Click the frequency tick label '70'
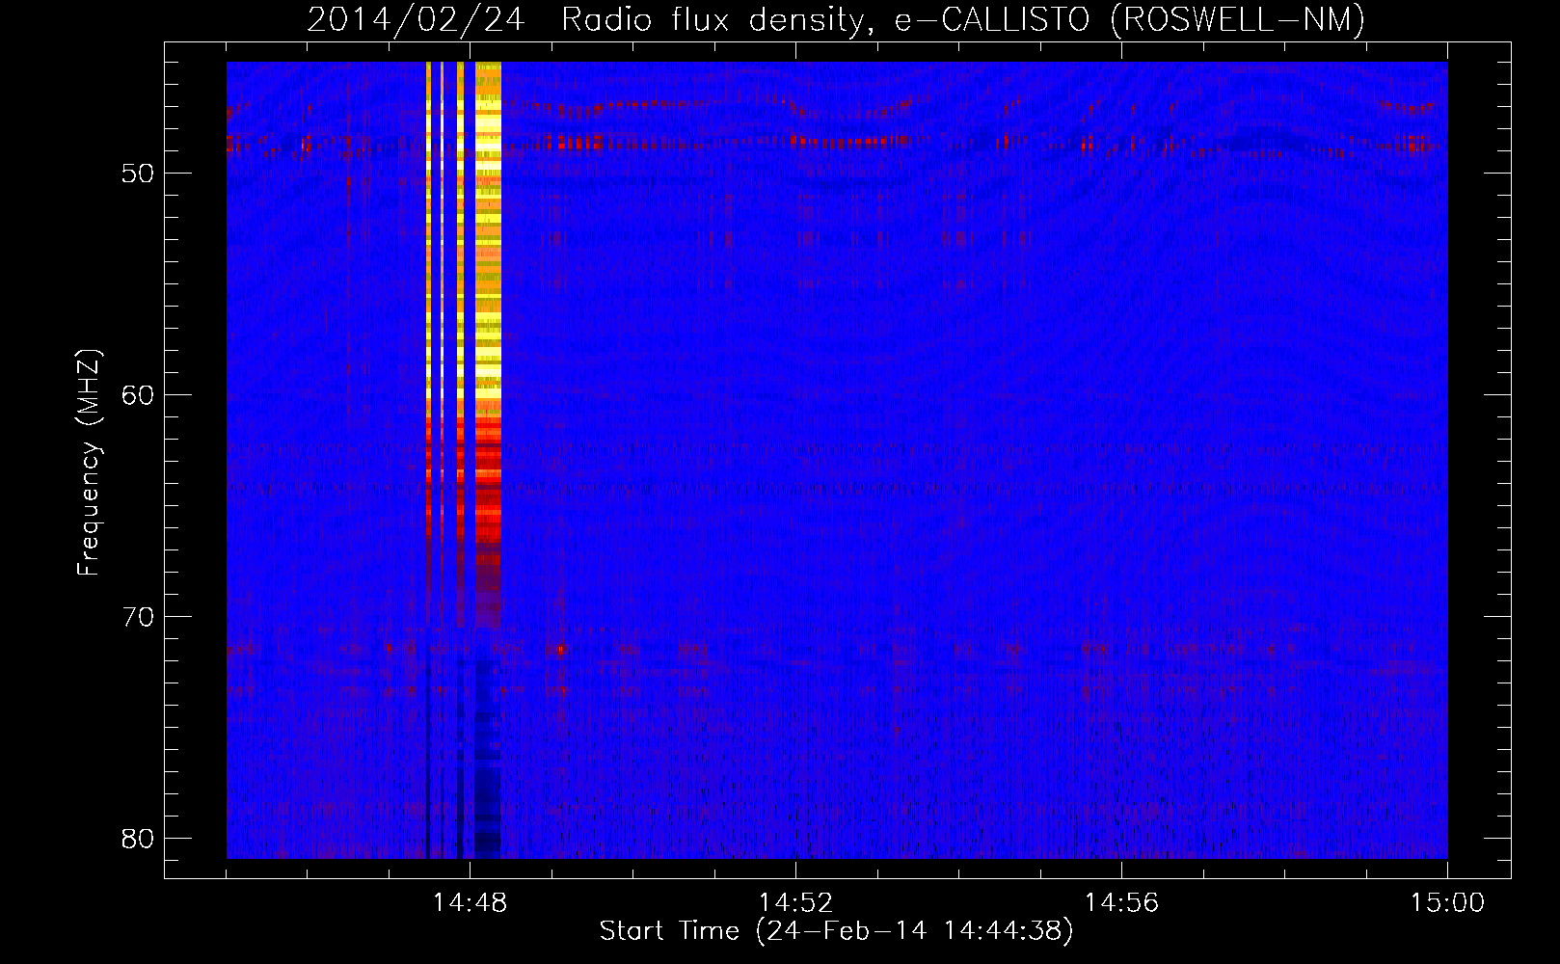 [x=139, y=617]
